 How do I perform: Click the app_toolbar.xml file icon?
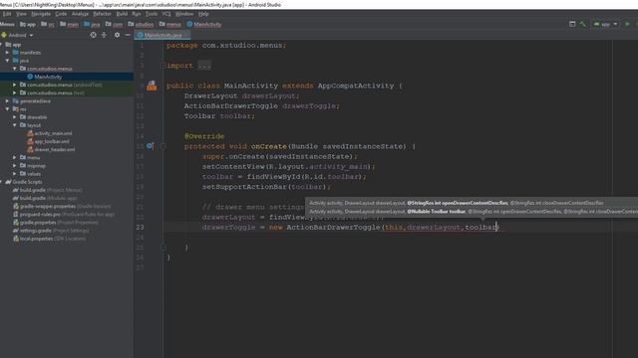(30, 141)
